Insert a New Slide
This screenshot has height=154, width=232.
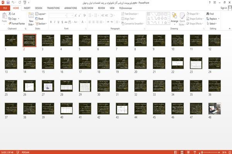(x=31, y=19)
